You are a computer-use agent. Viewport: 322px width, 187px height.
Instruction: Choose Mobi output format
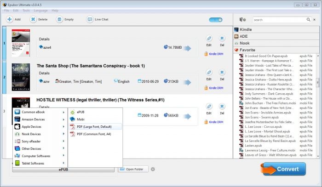point(95,119)
